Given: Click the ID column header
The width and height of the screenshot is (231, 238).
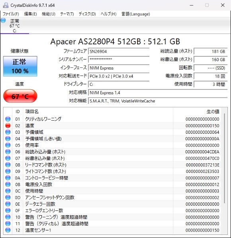Looking at the screenshot, I should (x=18, y=111).
